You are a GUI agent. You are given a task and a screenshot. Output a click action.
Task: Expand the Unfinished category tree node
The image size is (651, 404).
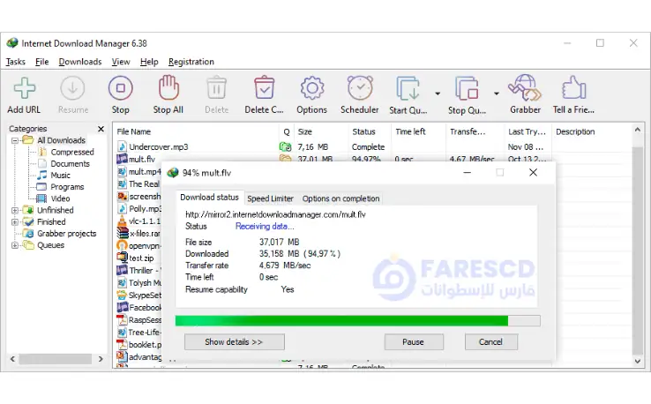[x=15, y=211]
